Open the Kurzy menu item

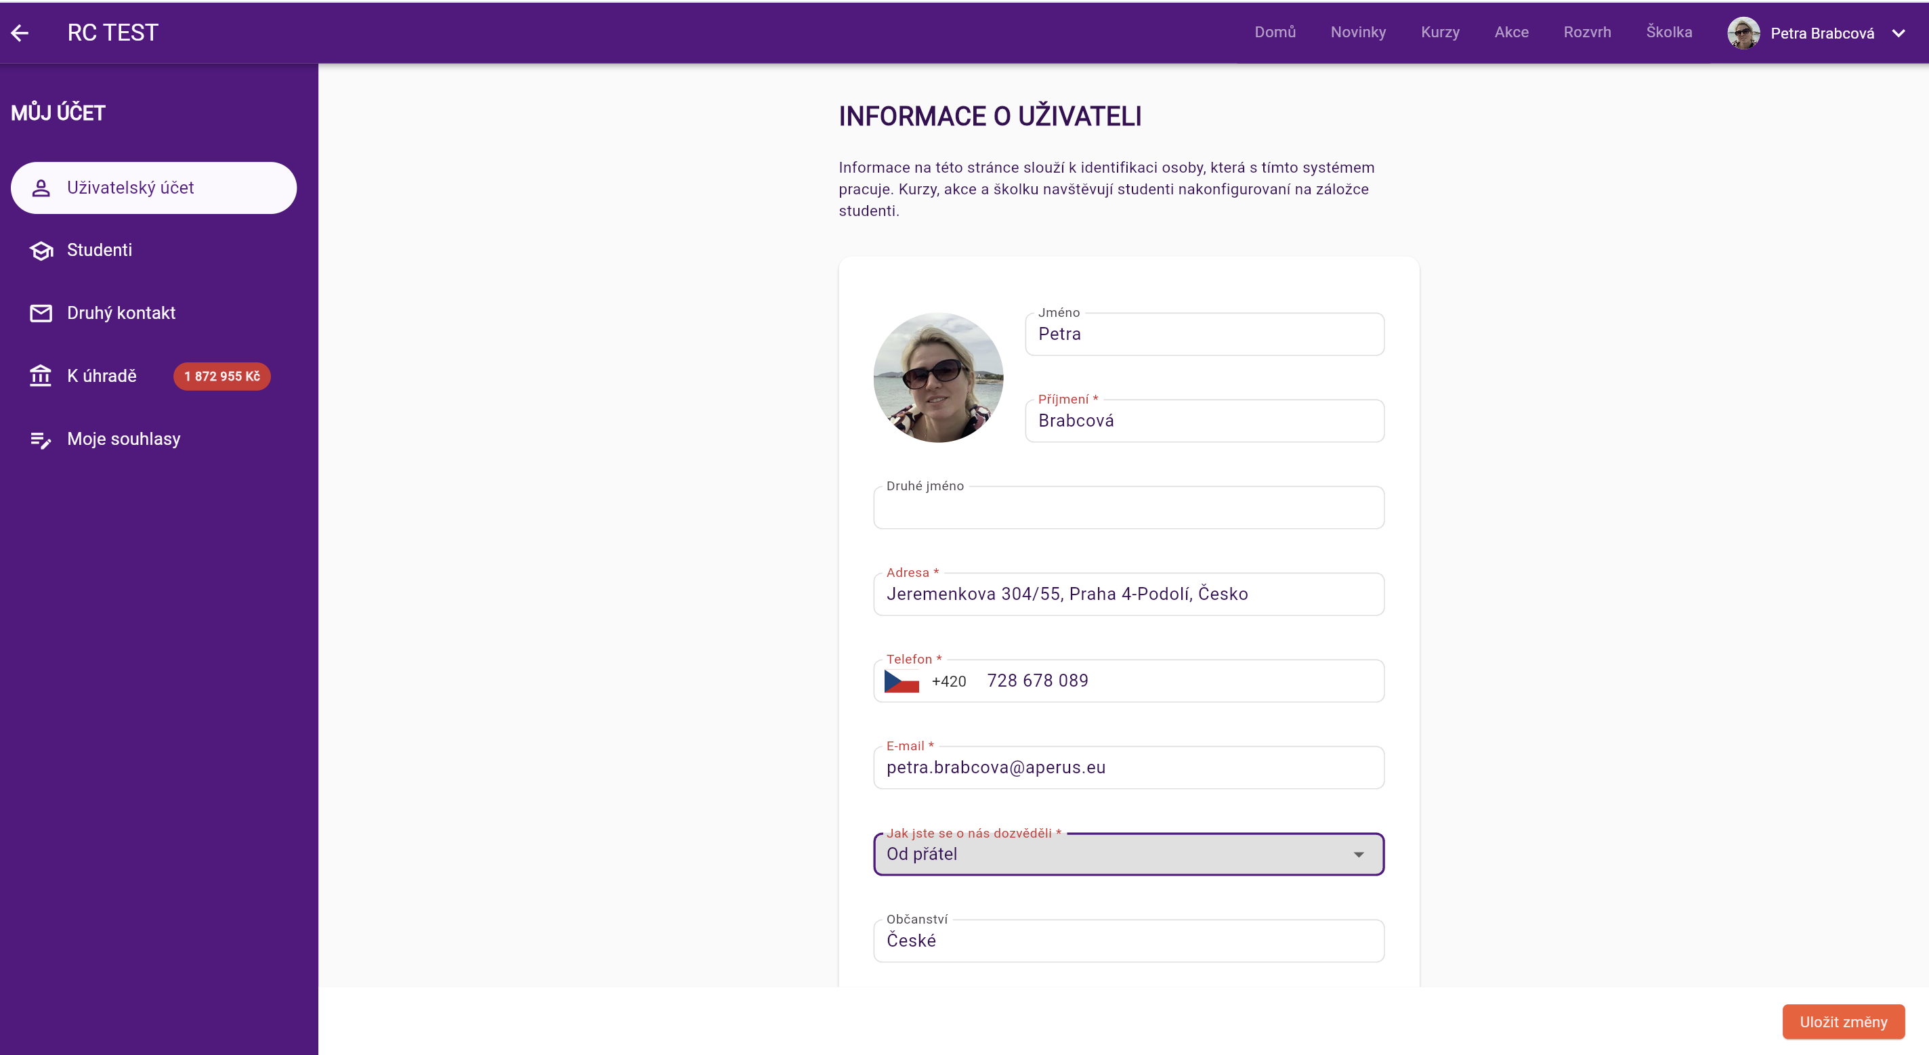point(1439,33)
